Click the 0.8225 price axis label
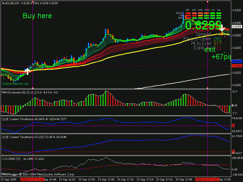This screenshot has width=243, height=182. click(x=237, y=73)
